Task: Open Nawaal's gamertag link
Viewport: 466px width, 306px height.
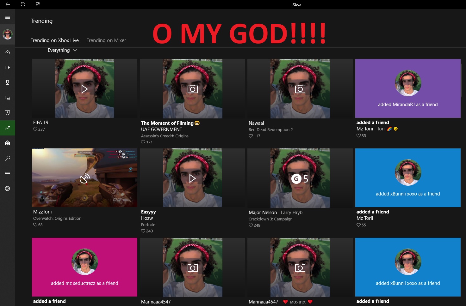Action: point(256,123)
